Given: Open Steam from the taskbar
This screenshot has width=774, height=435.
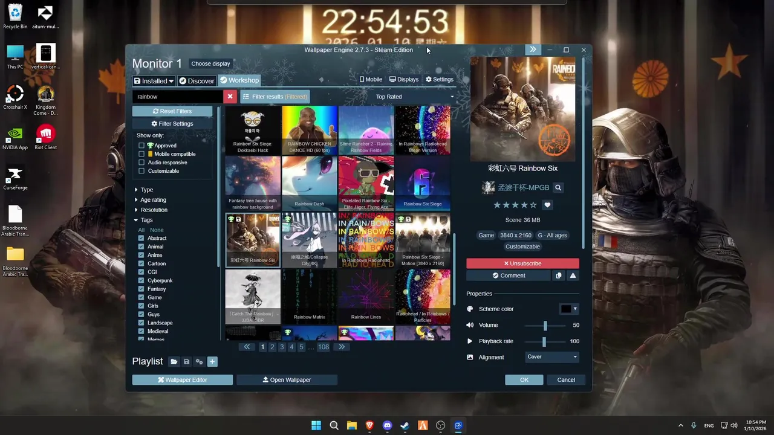Looking at the screenshot, I should [405, 425].
